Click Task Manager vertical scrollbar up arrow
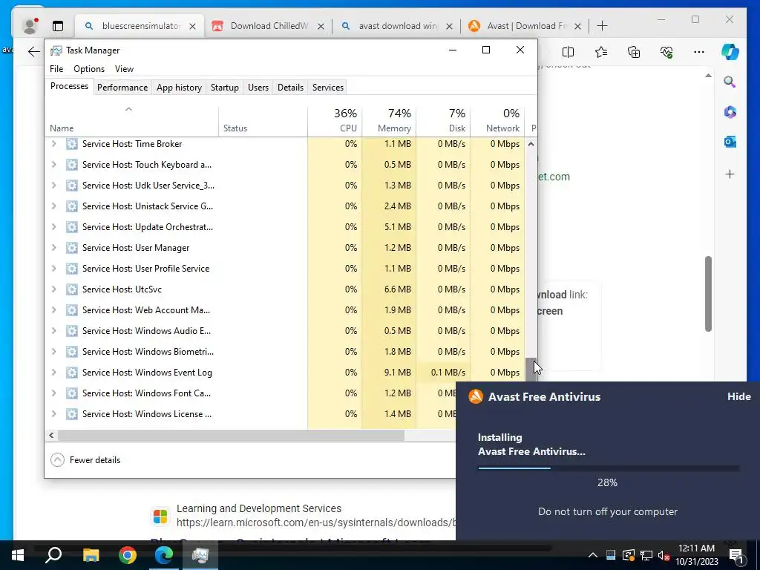Screen dimensions: 760x570 (x=531, y=144)
